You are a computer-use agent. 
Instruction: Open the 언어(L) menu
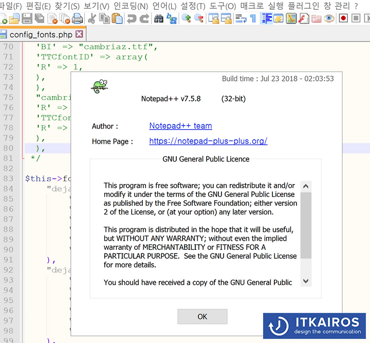pyautogui.click(x=164, y=6)
